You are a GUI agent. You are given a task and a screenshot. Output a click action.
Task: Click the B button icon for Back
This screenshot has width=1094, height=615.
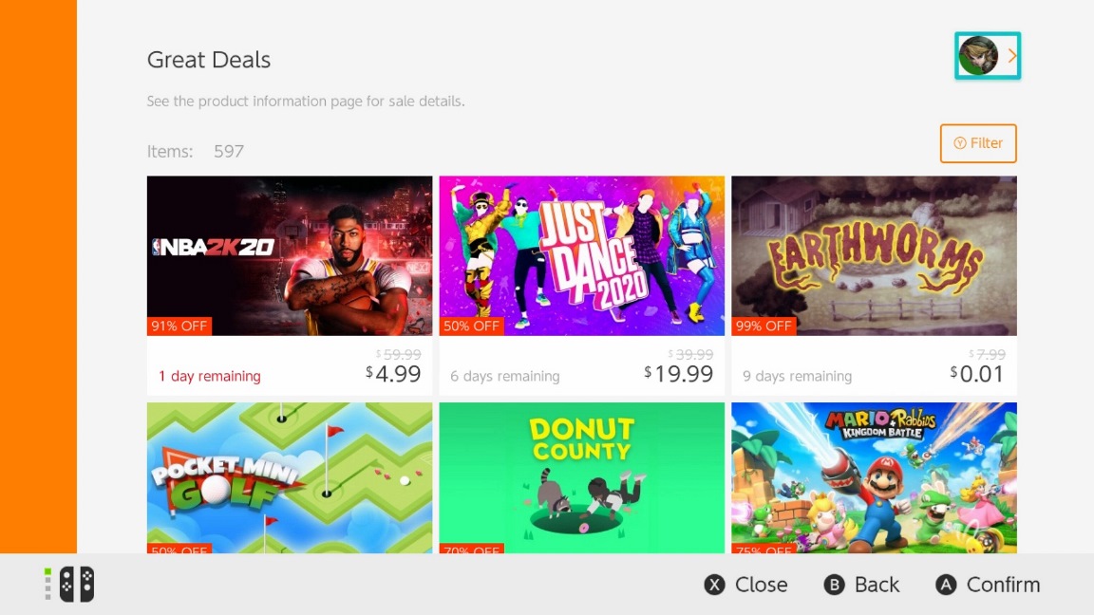pyautogui.click(x=834, y=585)
